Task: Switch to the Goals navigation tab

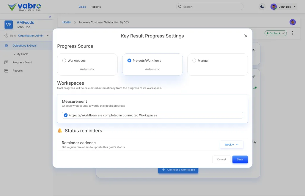Action: (82, 7)
